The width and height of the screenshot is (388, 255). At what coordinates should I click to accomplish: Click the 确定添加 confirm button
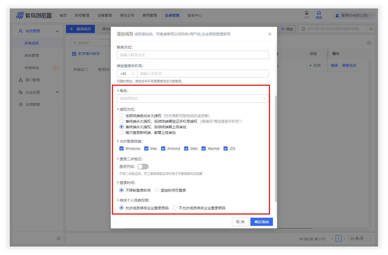pyautogui.click(x=261, y=222)
